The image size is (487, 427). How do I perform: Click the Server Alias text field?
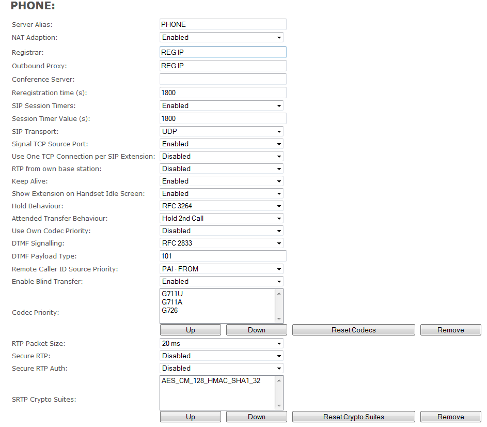coord(223,24)
